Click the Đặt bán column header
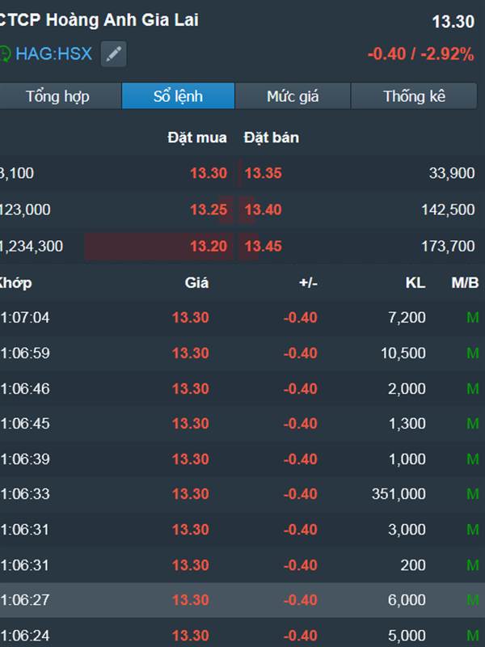Screen dimensions: 485x647 coord(272,137)
